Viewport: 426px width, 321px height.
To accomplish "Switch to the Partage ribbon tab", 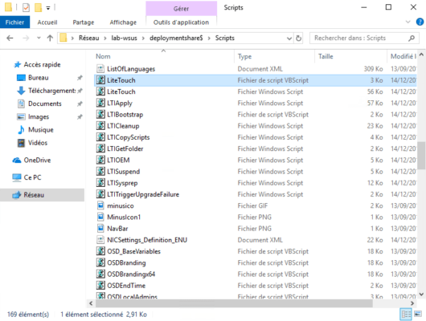I will pyautogui.click(x=84, y=22).
